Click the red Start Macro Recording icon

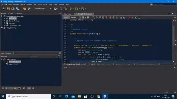pos(129,18)
